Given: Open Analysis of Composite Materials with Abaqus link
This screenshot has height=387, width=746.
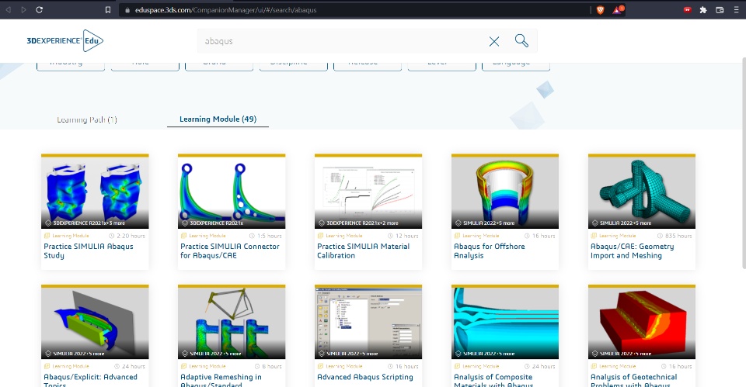Looking at the screenshot, I should tap(493, 381).
